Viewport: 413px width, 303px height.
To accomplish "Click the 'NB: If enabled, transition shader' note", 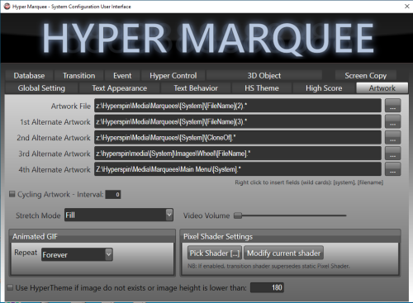I will click(268, 266).
